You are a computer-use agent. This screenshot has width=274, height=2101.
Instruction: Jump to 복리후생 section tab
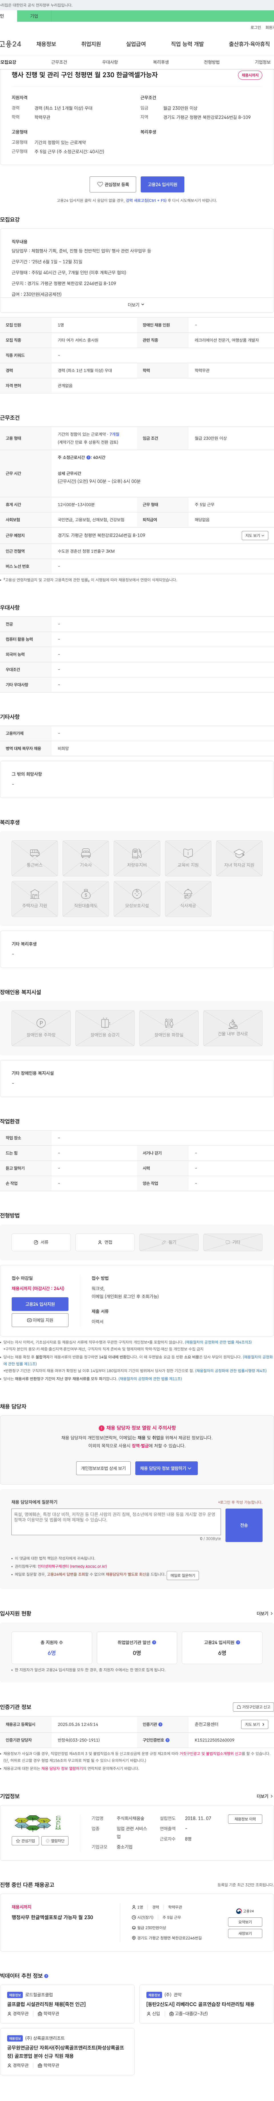click(161, 62)
